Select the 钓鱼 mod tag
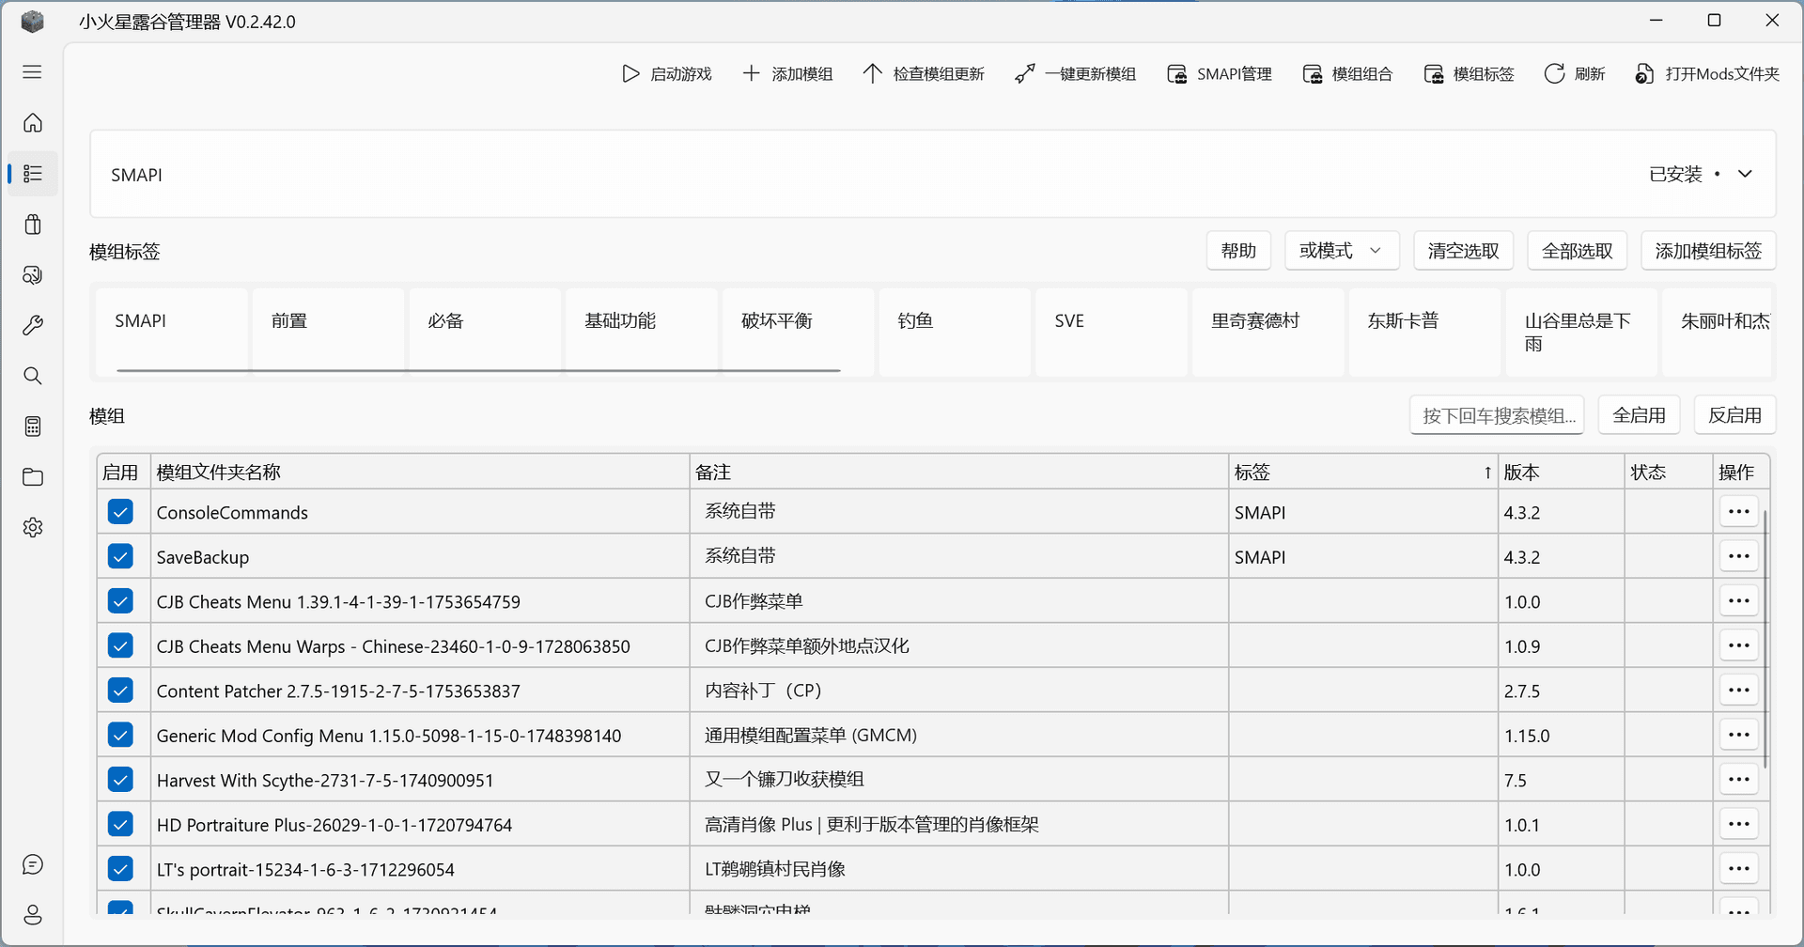Screen dimensions: 1804x947 click(954, 332)
